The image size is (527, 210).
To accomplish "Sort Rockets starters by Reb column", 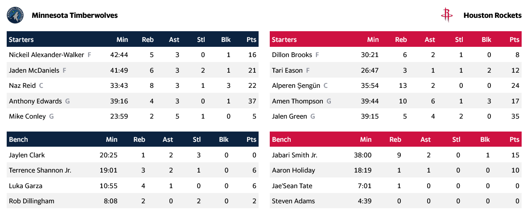I will (401, 40).
